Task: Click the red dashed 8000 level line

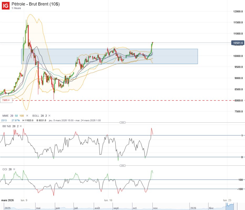Action: [122, 101]
